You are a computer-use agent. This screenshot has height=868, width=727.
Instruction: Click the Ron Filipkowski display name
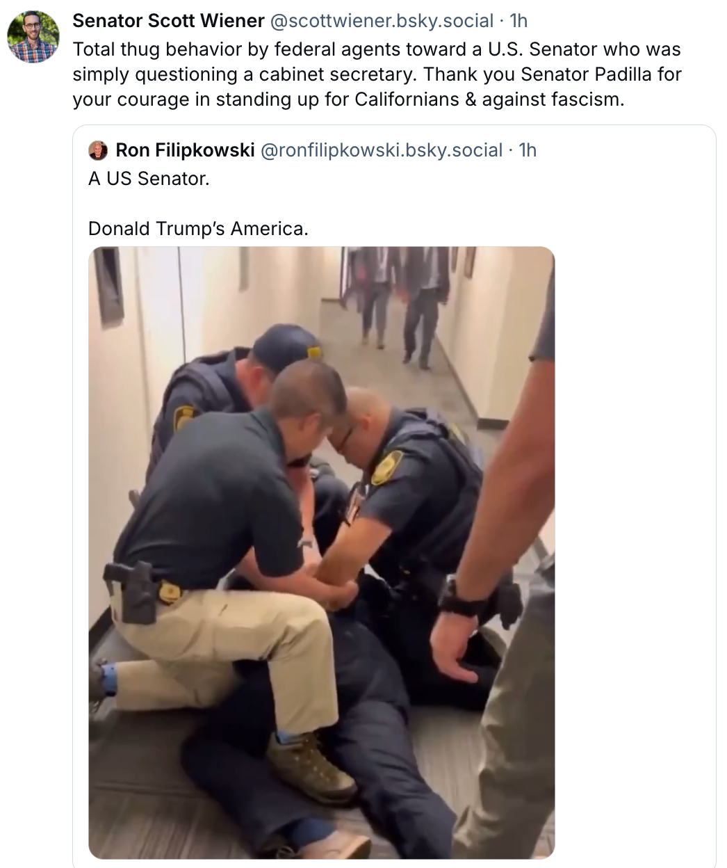185,150
